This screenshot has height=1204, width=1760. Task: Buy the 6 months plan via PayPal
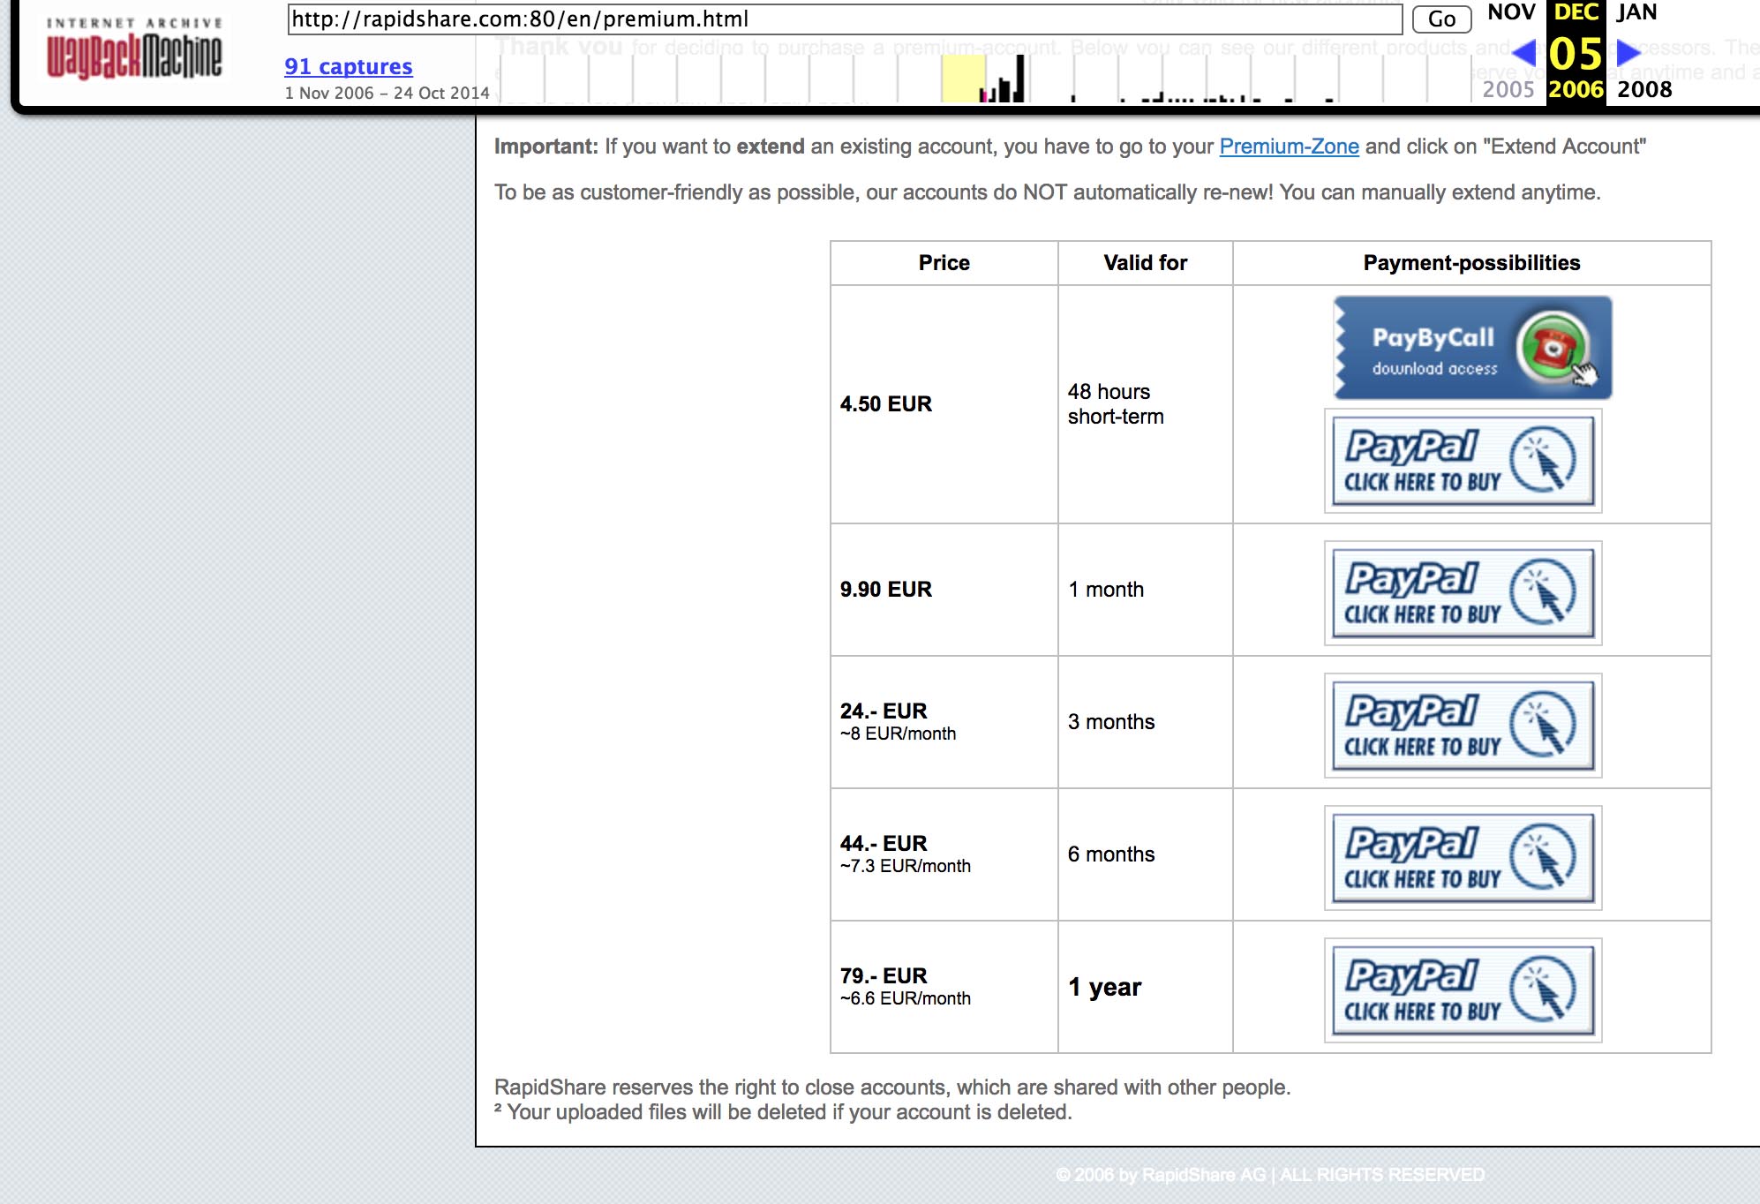coord(1463,857)
